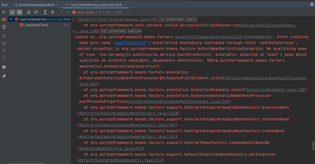Pin the current run tab

point(4,76)
